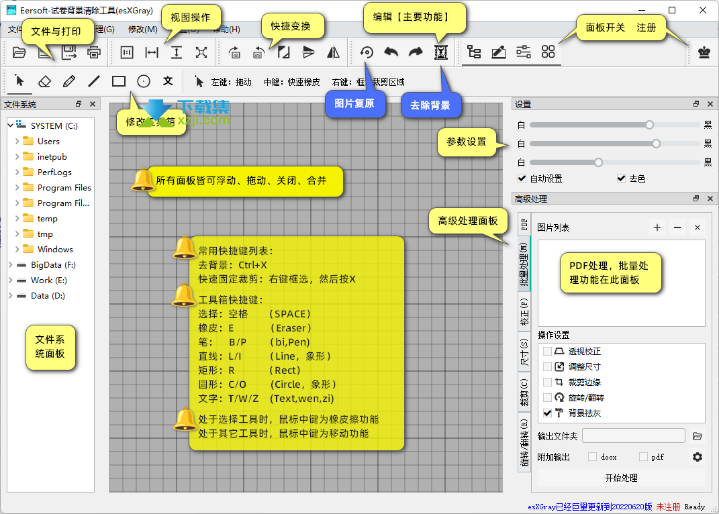Click the horizontal mirror icon

(x=334, y=52)
